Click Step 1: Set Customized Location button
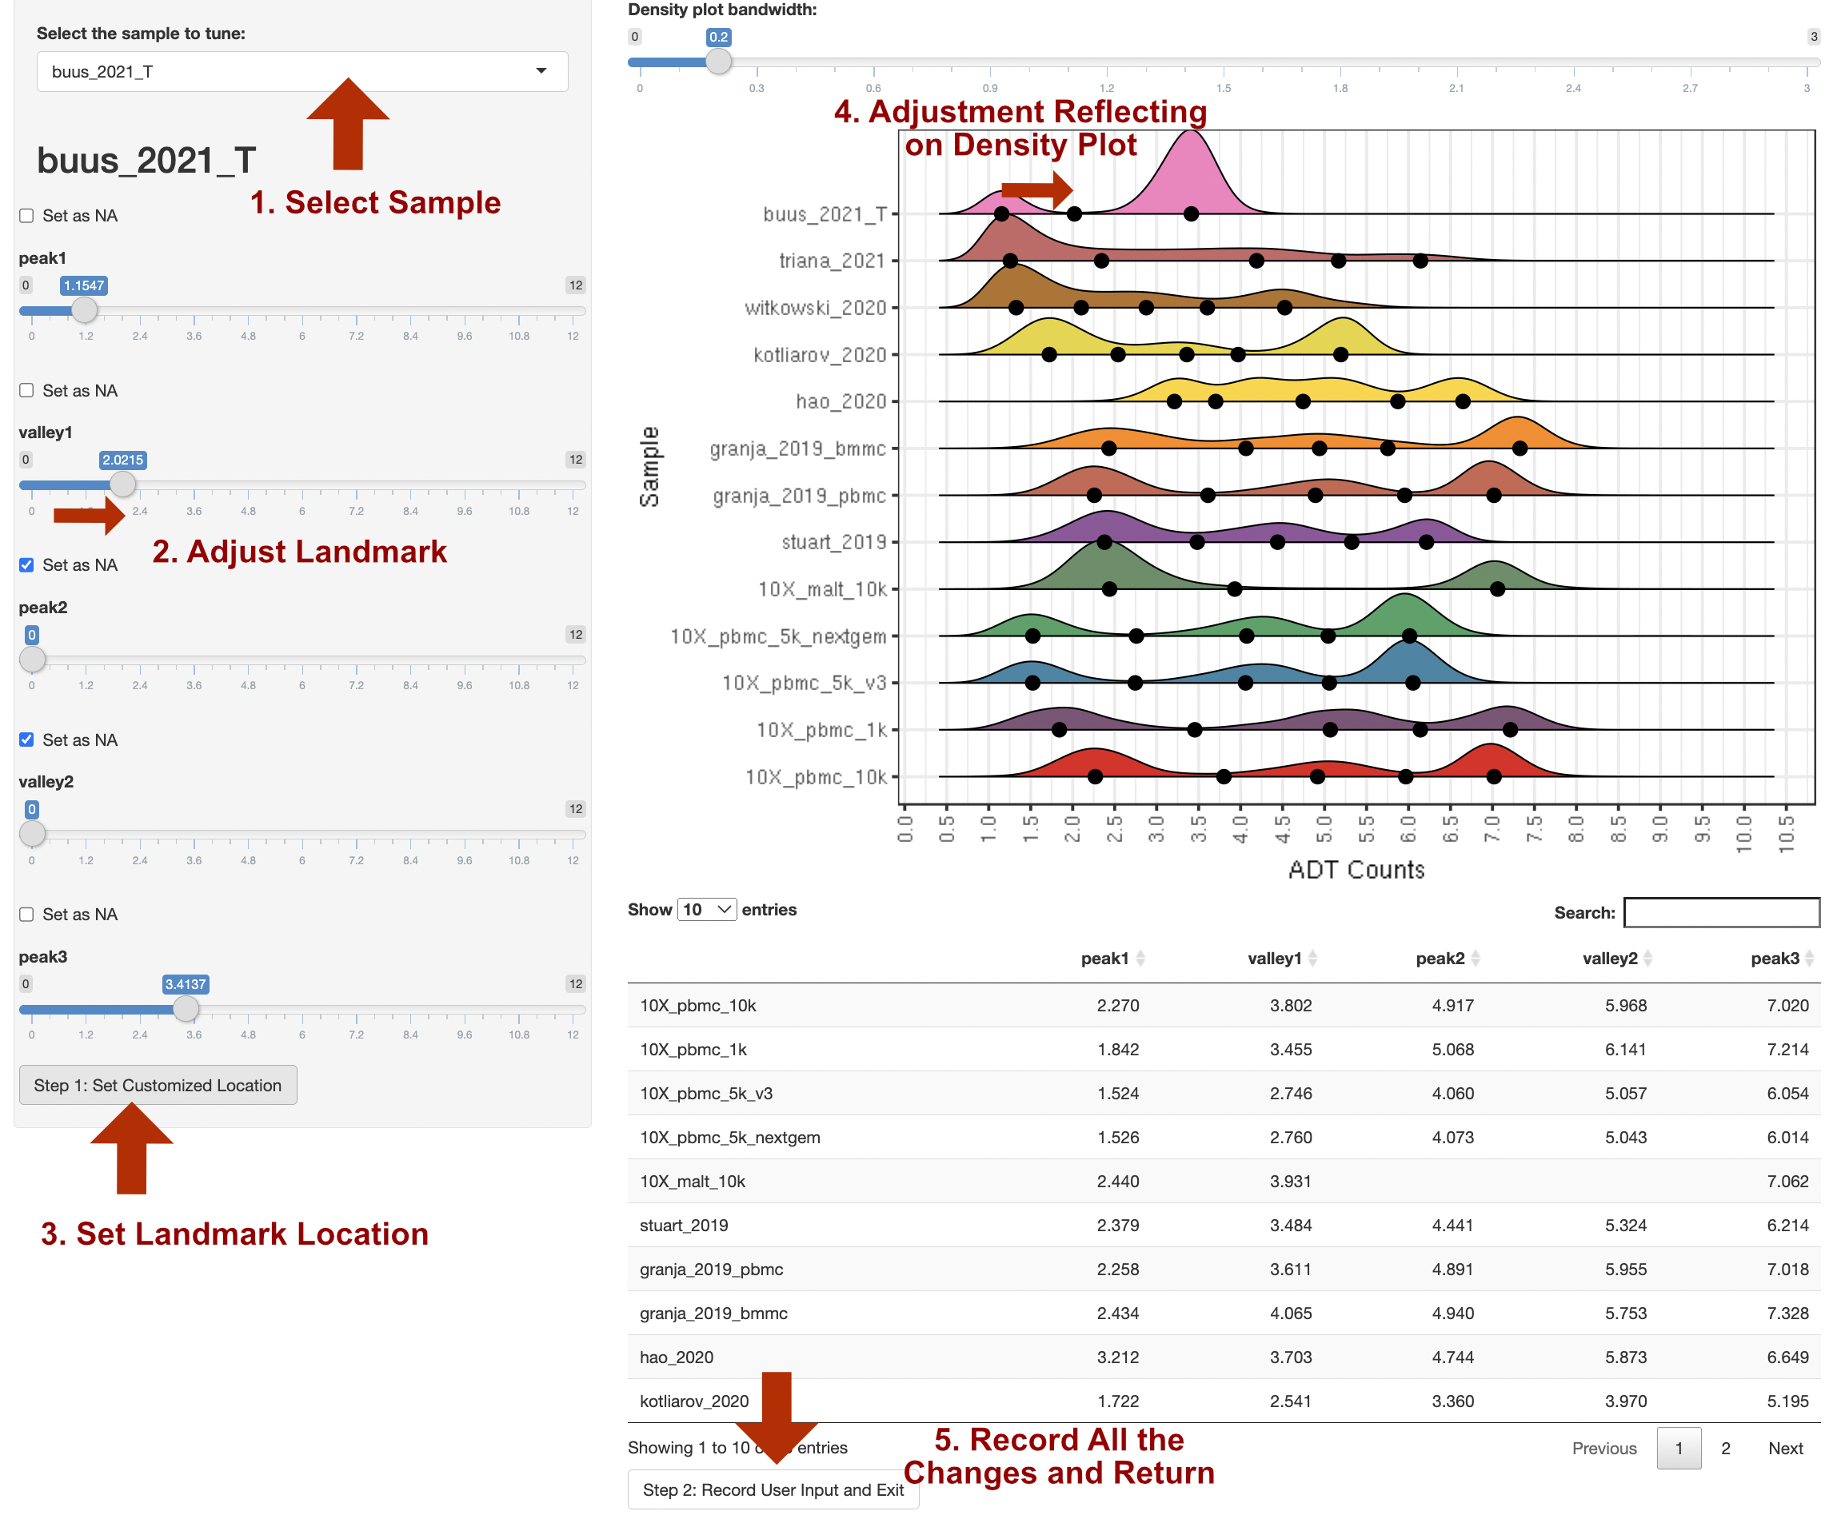Screen dimensions: 1833x1519 [x=158, y=1086]
